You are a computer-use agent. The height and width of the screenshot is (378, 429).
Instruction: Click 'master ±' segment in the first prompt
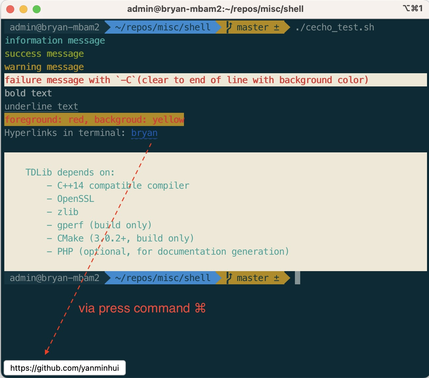[x=258, y=27]
